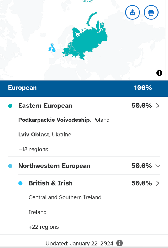This screenshot has height=248, width=168.
Task: Click the print icon on map
Action: pos(151,12)
